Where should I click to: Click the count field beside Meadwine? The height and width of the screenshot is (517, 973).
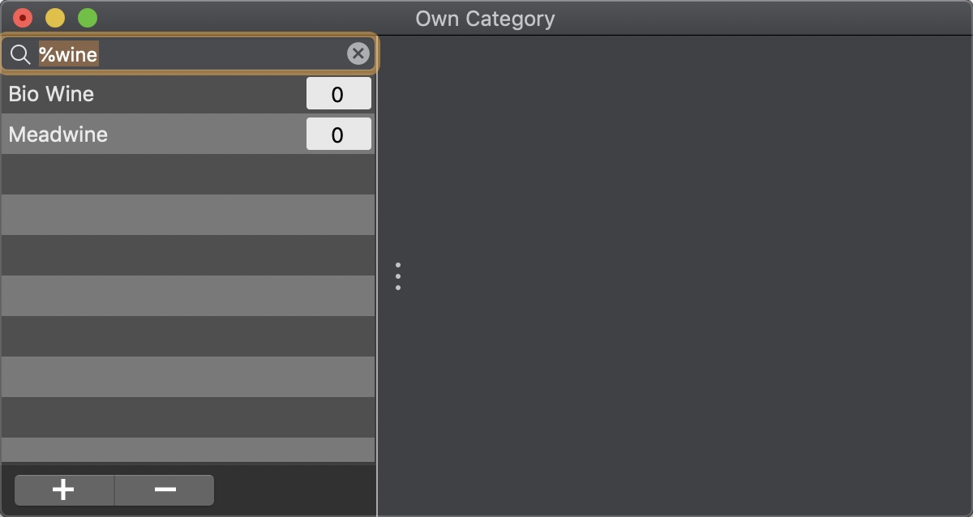pos(338,134)
